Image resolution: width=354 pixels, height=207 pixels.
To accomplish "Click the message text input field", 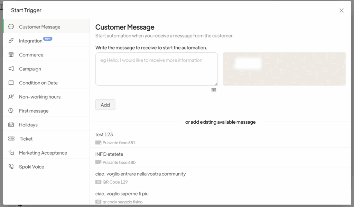I will click(x=156, y=69).
